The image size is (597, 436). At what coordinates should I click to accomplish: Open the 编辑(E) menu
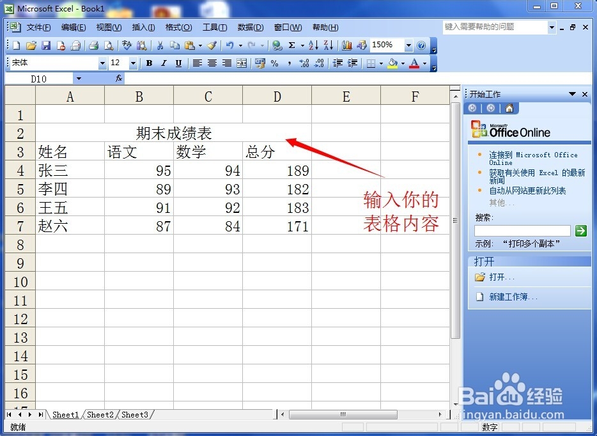pyautogui.click(x=74, y=27)
